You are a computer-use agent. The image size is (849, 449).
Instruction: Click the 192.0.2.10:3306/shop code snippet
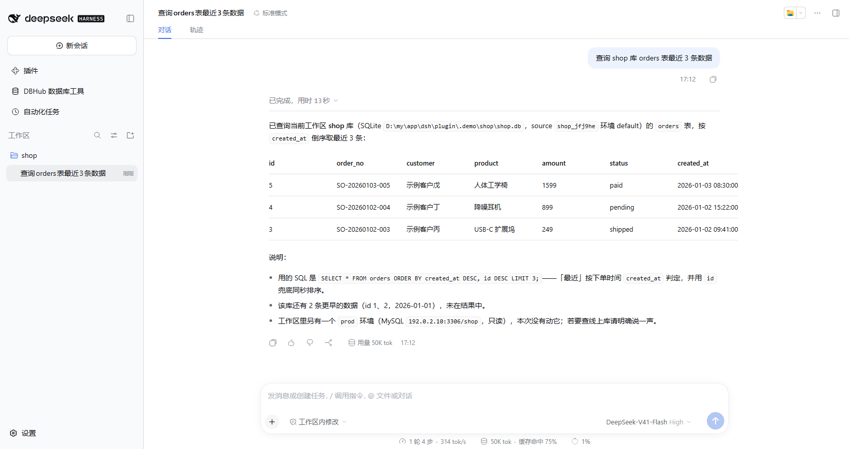click(x=443, y=321)
